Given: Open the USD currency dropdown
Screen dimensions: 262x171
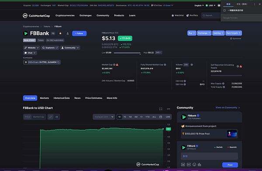Looking at the screenshot, I should coord(210,6).
